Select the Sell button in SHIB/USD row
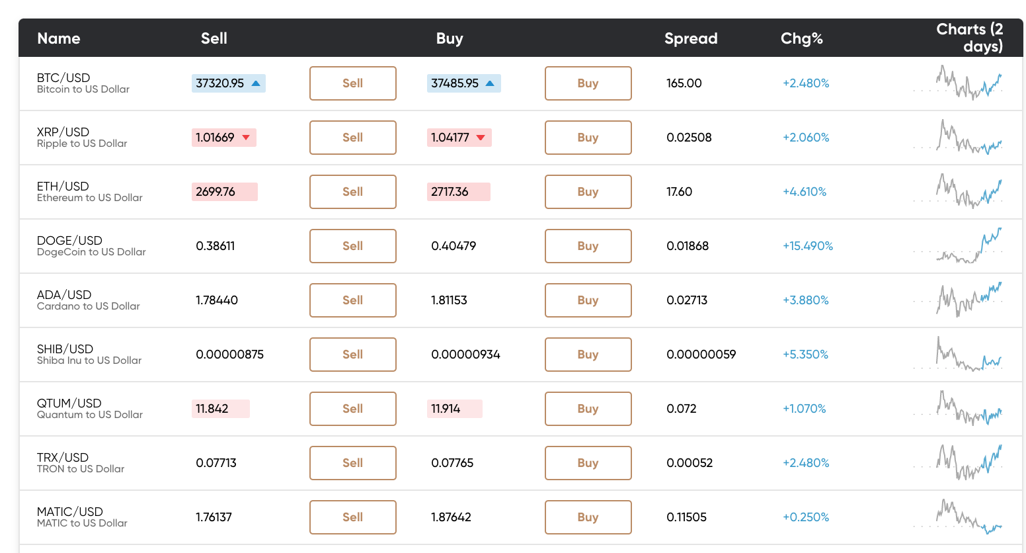 353,355
